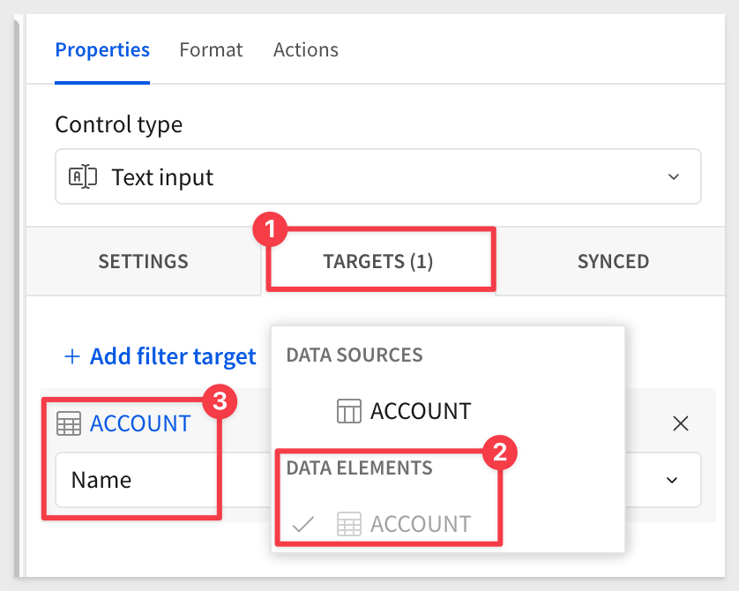Click the grayed grid icon under Data Elements
Viewport: 739px width, 591px height.
[x=349, y=524]
